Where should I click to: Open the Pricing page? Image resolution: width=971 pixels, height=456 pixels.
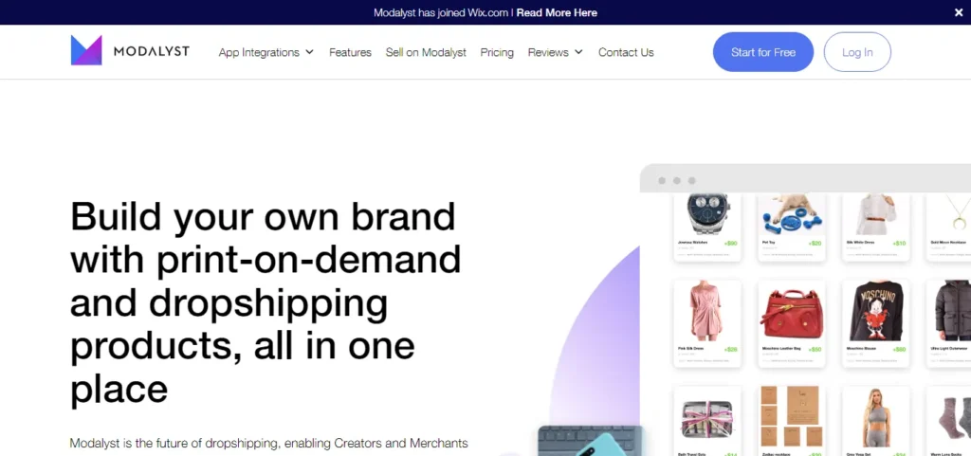(497, 52)
